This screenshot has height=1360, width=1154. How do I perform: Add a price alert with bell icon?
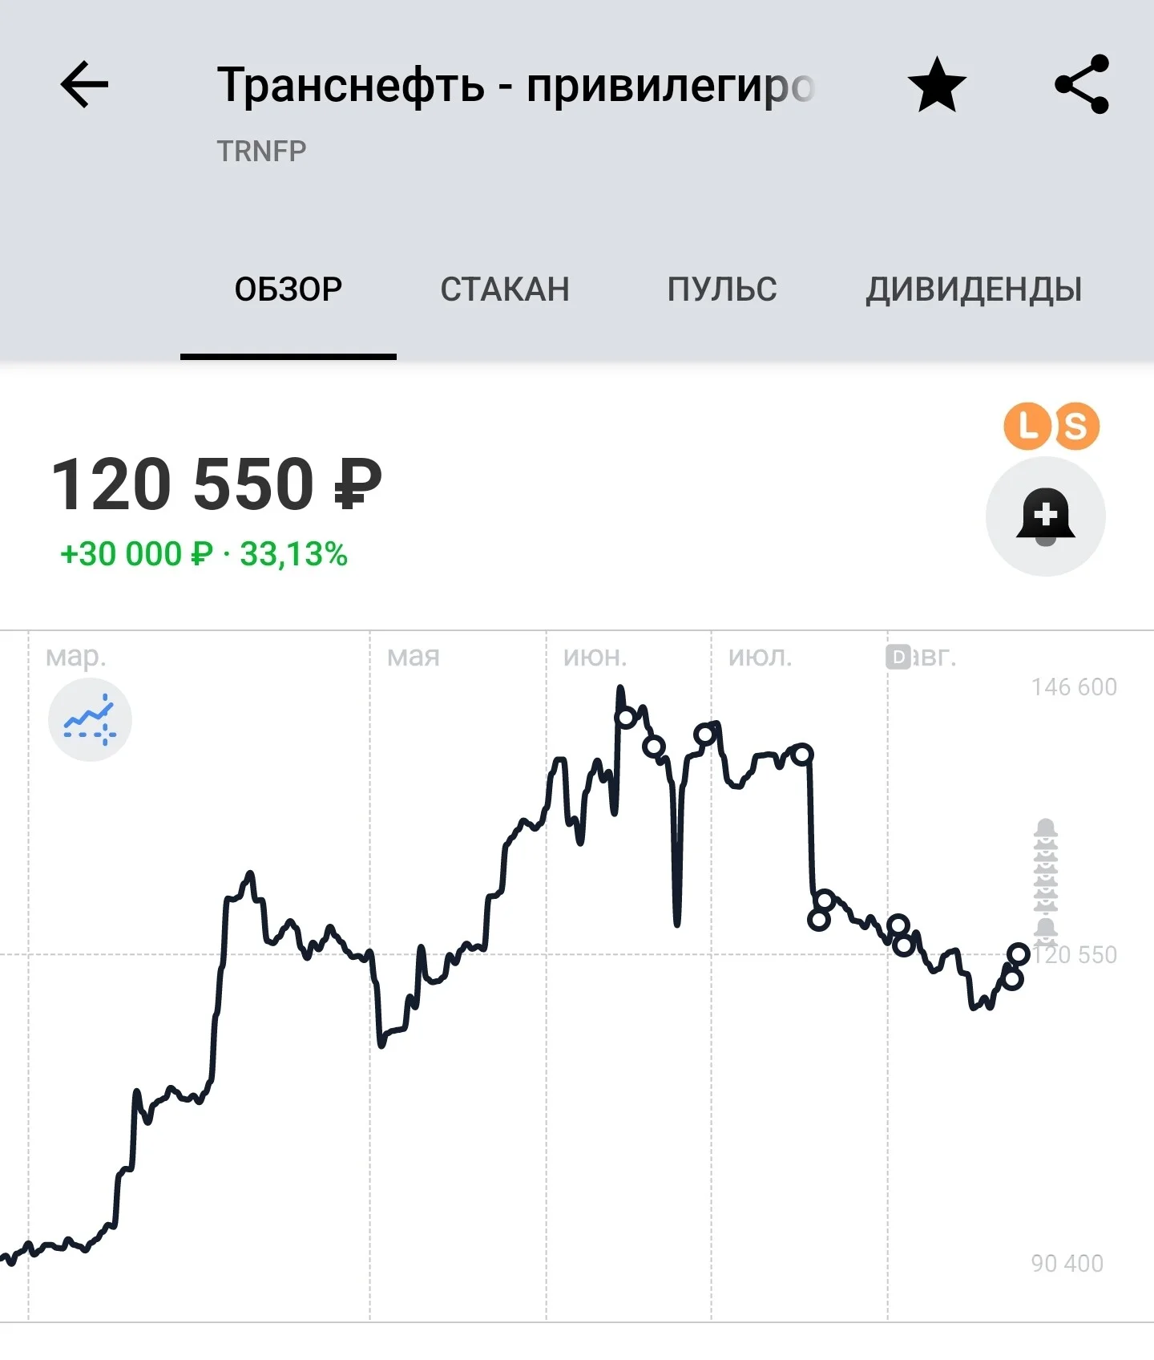1045,516
